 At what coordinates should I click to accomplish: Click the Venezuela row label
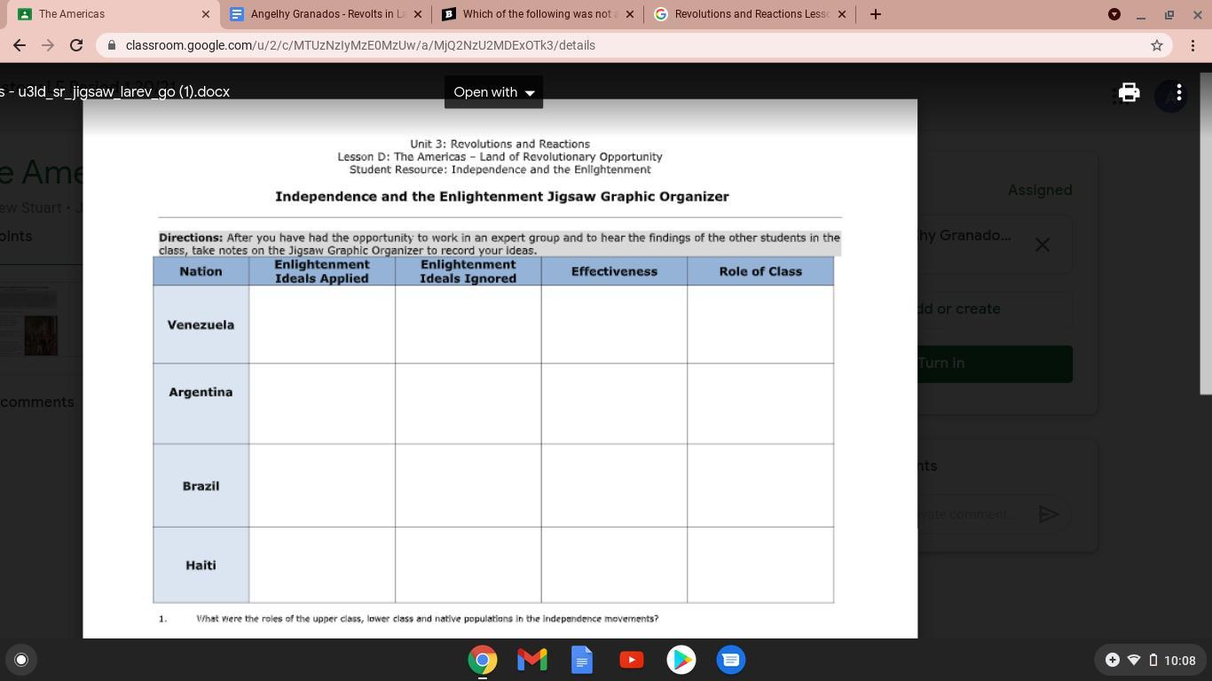[201, 325]
